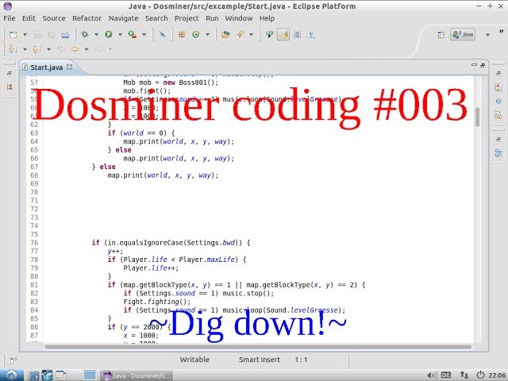Toggle Show Whitespace Characters
The image size is (508, 381).
point(310,34)
